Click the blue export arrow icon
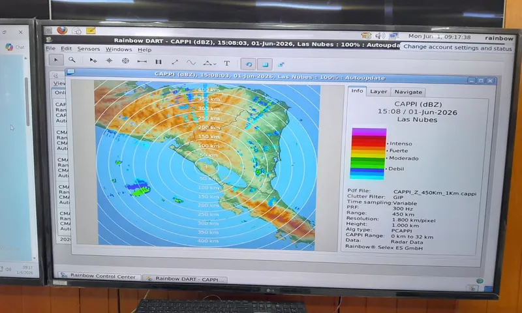Viewport: 522px width, 313px height. pyautogui.click(x=281, y=65)
